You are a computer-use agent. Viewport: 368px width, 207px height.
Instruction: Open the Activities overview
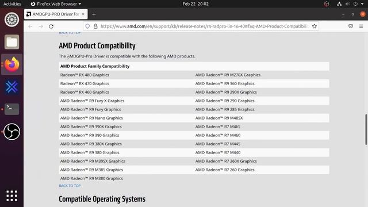point(12,4)
